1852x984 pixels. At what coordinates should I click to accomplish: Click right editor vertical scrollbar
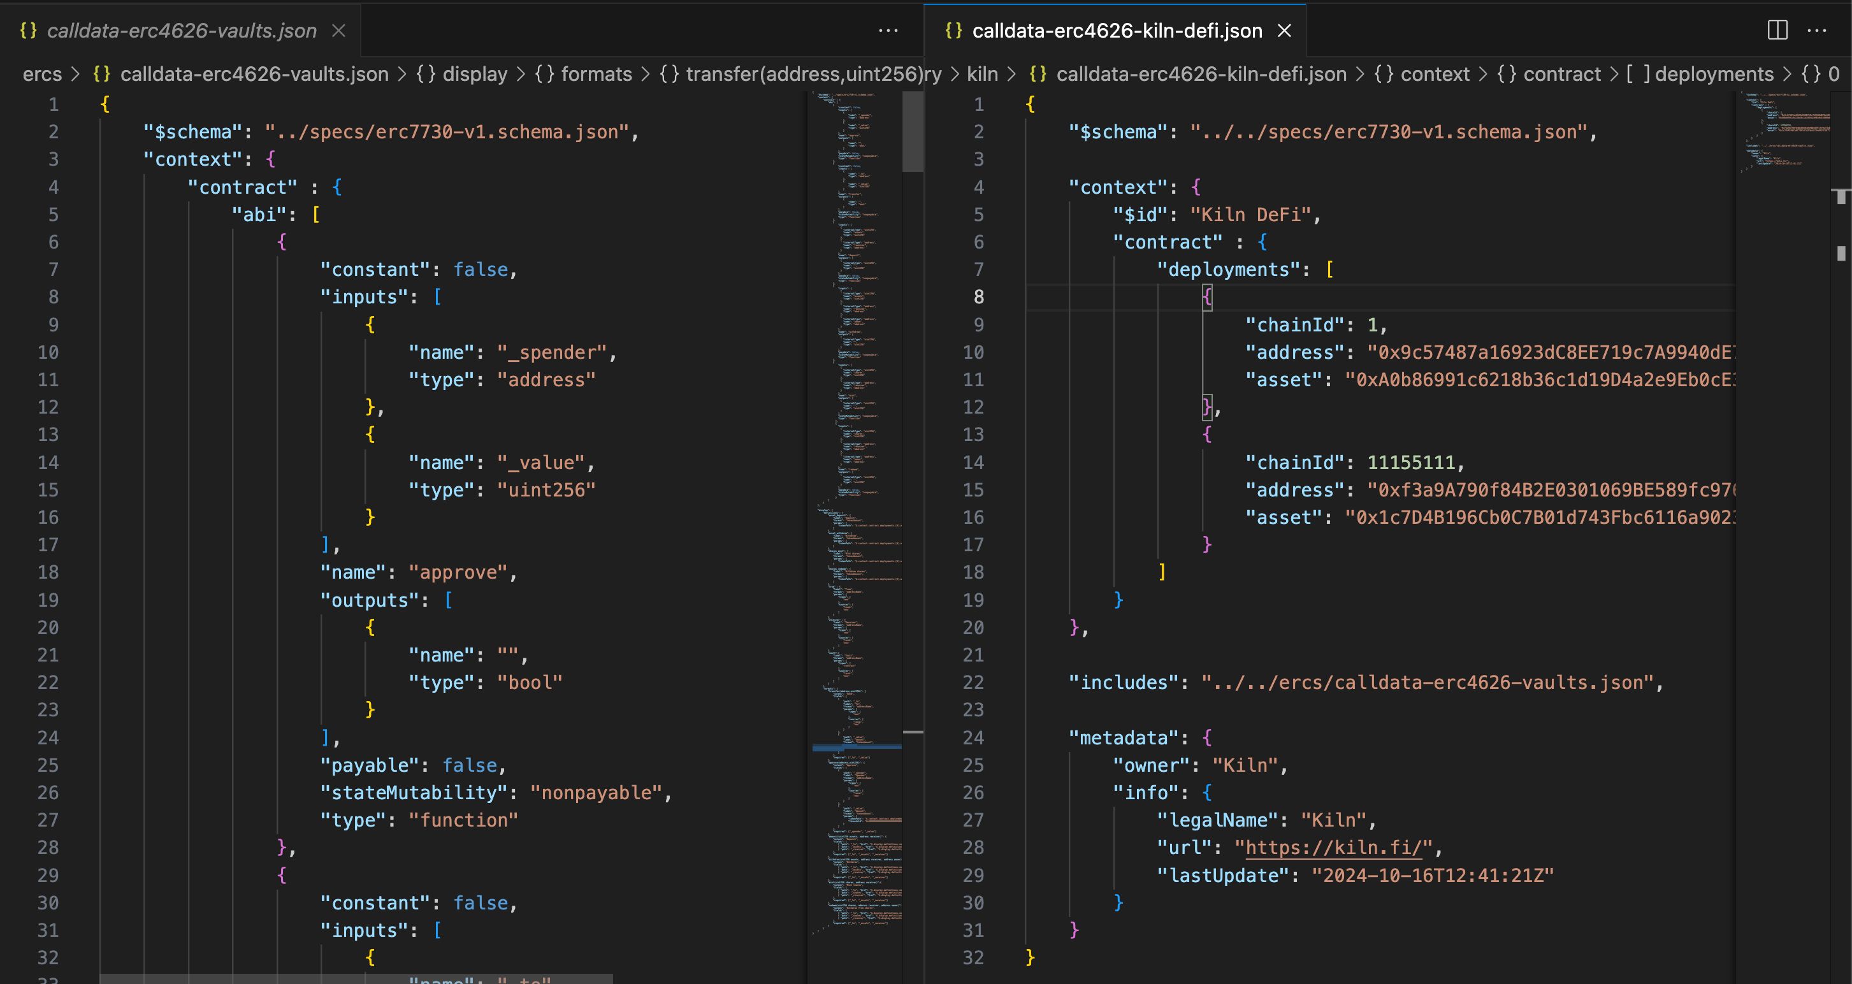[1841, 538]
